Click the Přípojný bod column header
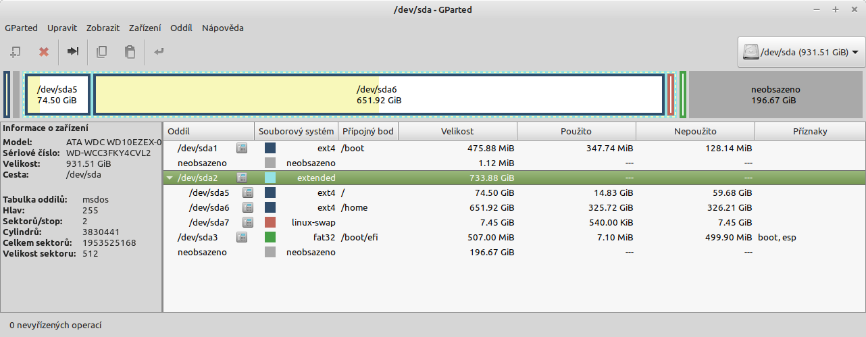This screenshot has height=337, width=866. tap(368, 131)
